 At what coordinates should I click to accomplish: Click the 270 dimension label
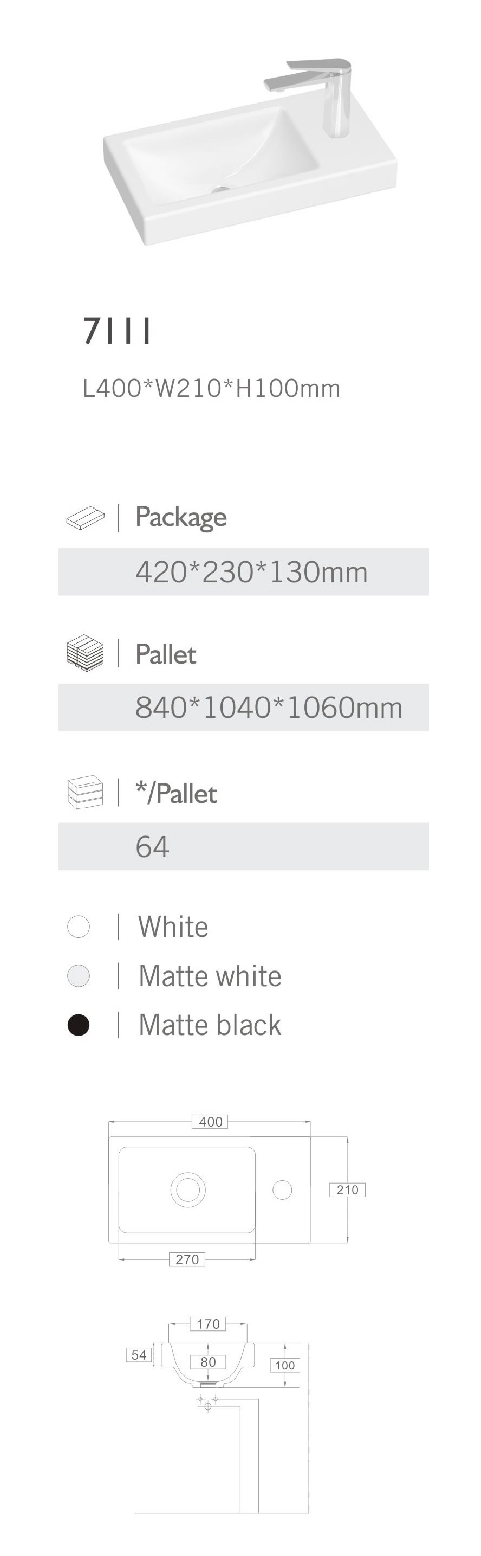186,1259
